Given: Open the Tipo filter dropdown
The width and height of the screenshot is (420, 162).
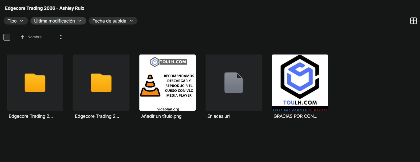Looking at the screenshot, I should point(15,21).
